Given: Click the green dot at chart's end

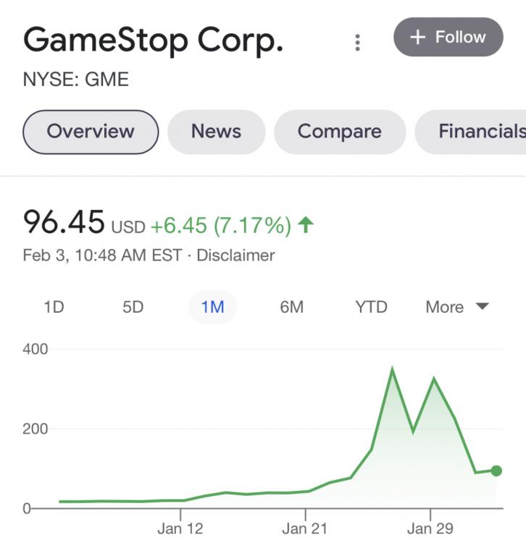Looking at the screenshot, I should click(496, 471).
